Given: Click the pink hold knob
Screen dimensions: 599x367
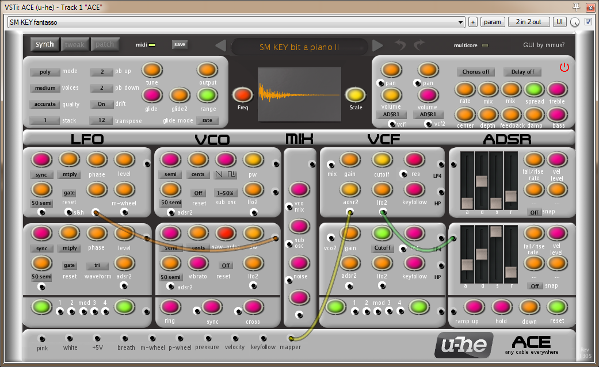Looking at the screenshot, I should (x=501, y=307).
